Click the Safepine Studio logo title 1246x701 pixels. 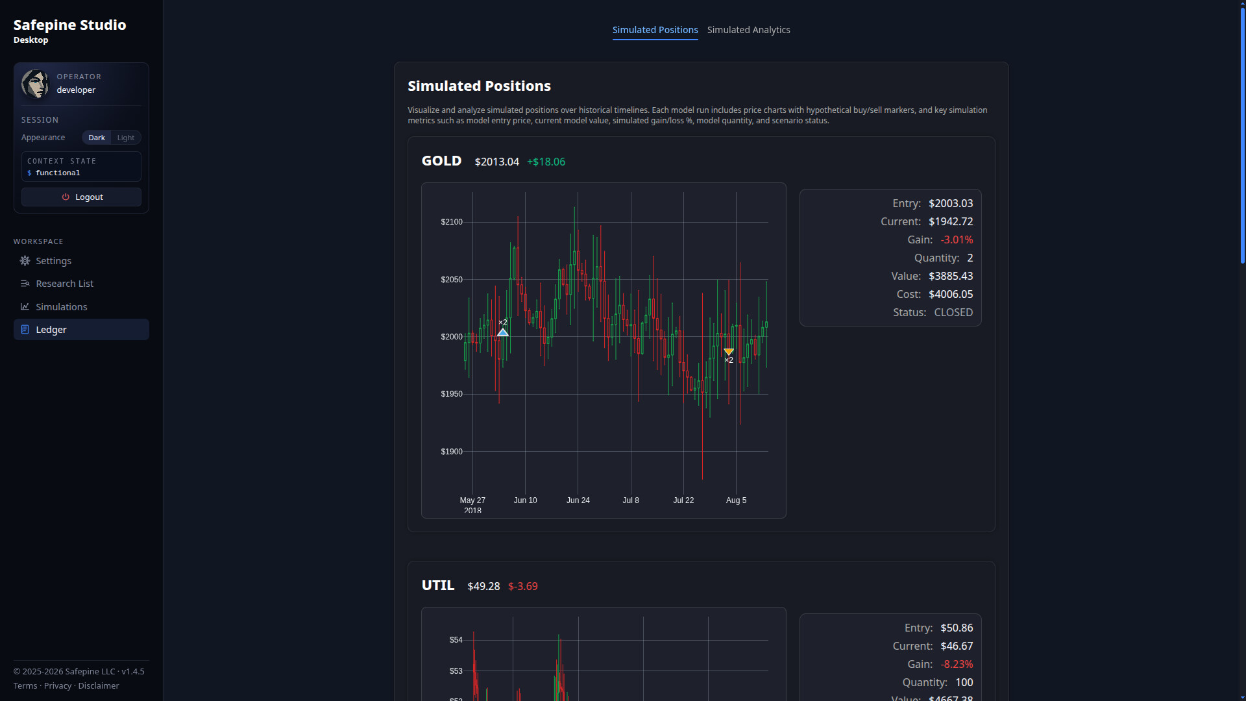coord(70,25)
